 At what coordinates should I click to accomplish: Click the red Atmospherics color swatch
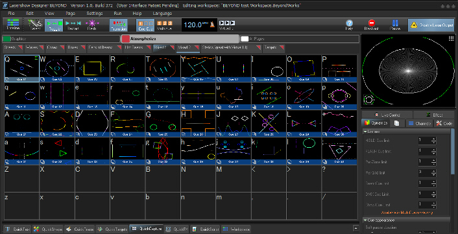pyautogui.click(x=126, y=39)
